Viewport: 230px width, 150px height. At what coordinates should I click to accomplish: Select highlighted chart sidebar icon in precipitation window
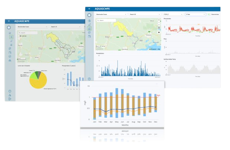(89, 29)
